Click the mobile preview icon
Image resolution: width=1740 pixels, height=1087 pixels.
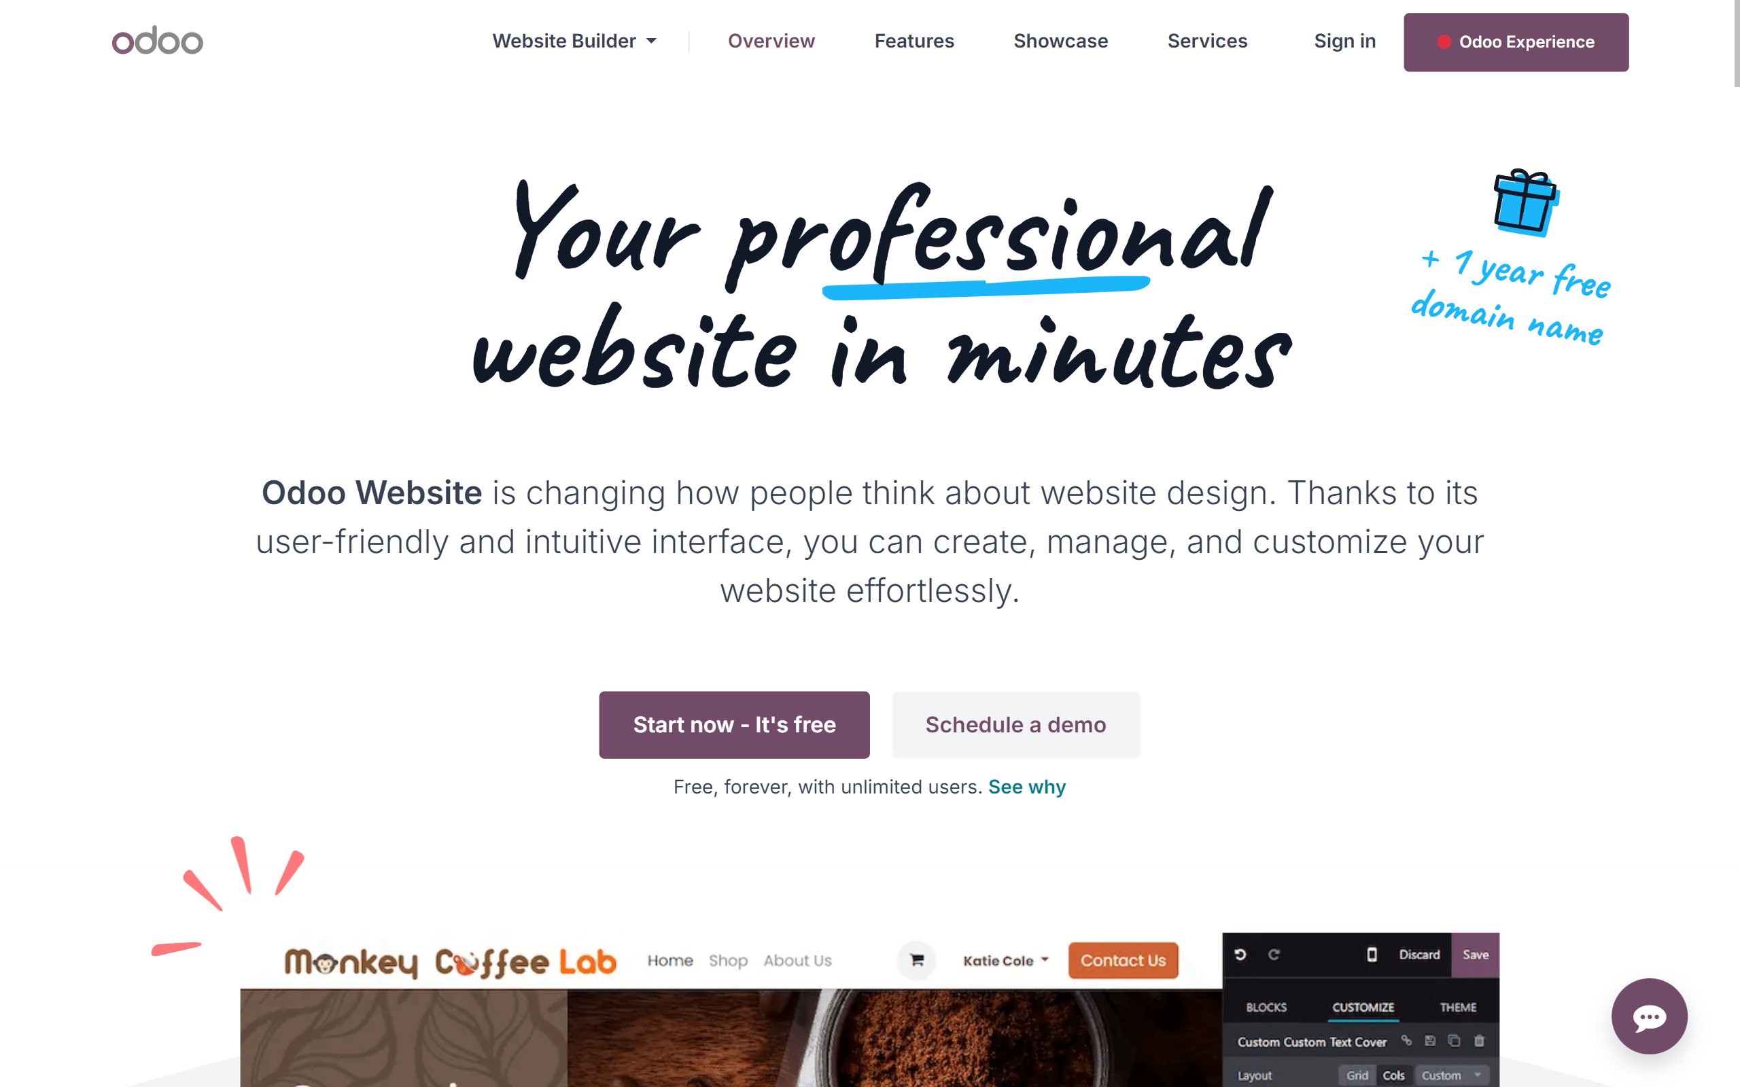click(1370, 955)
